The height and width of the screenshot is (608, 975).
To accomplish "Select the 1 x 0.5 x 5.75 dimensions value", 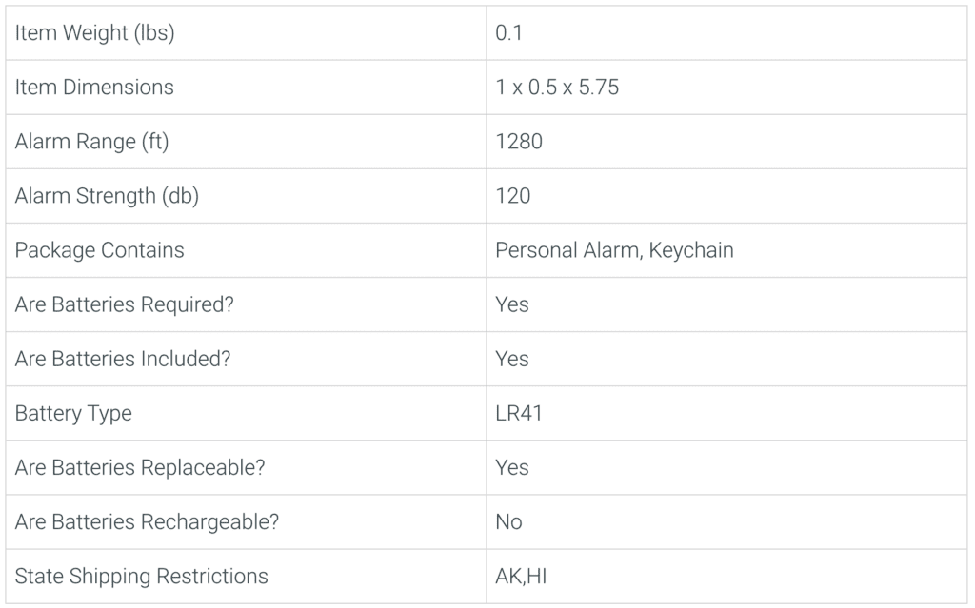I will tap(557, 87).
